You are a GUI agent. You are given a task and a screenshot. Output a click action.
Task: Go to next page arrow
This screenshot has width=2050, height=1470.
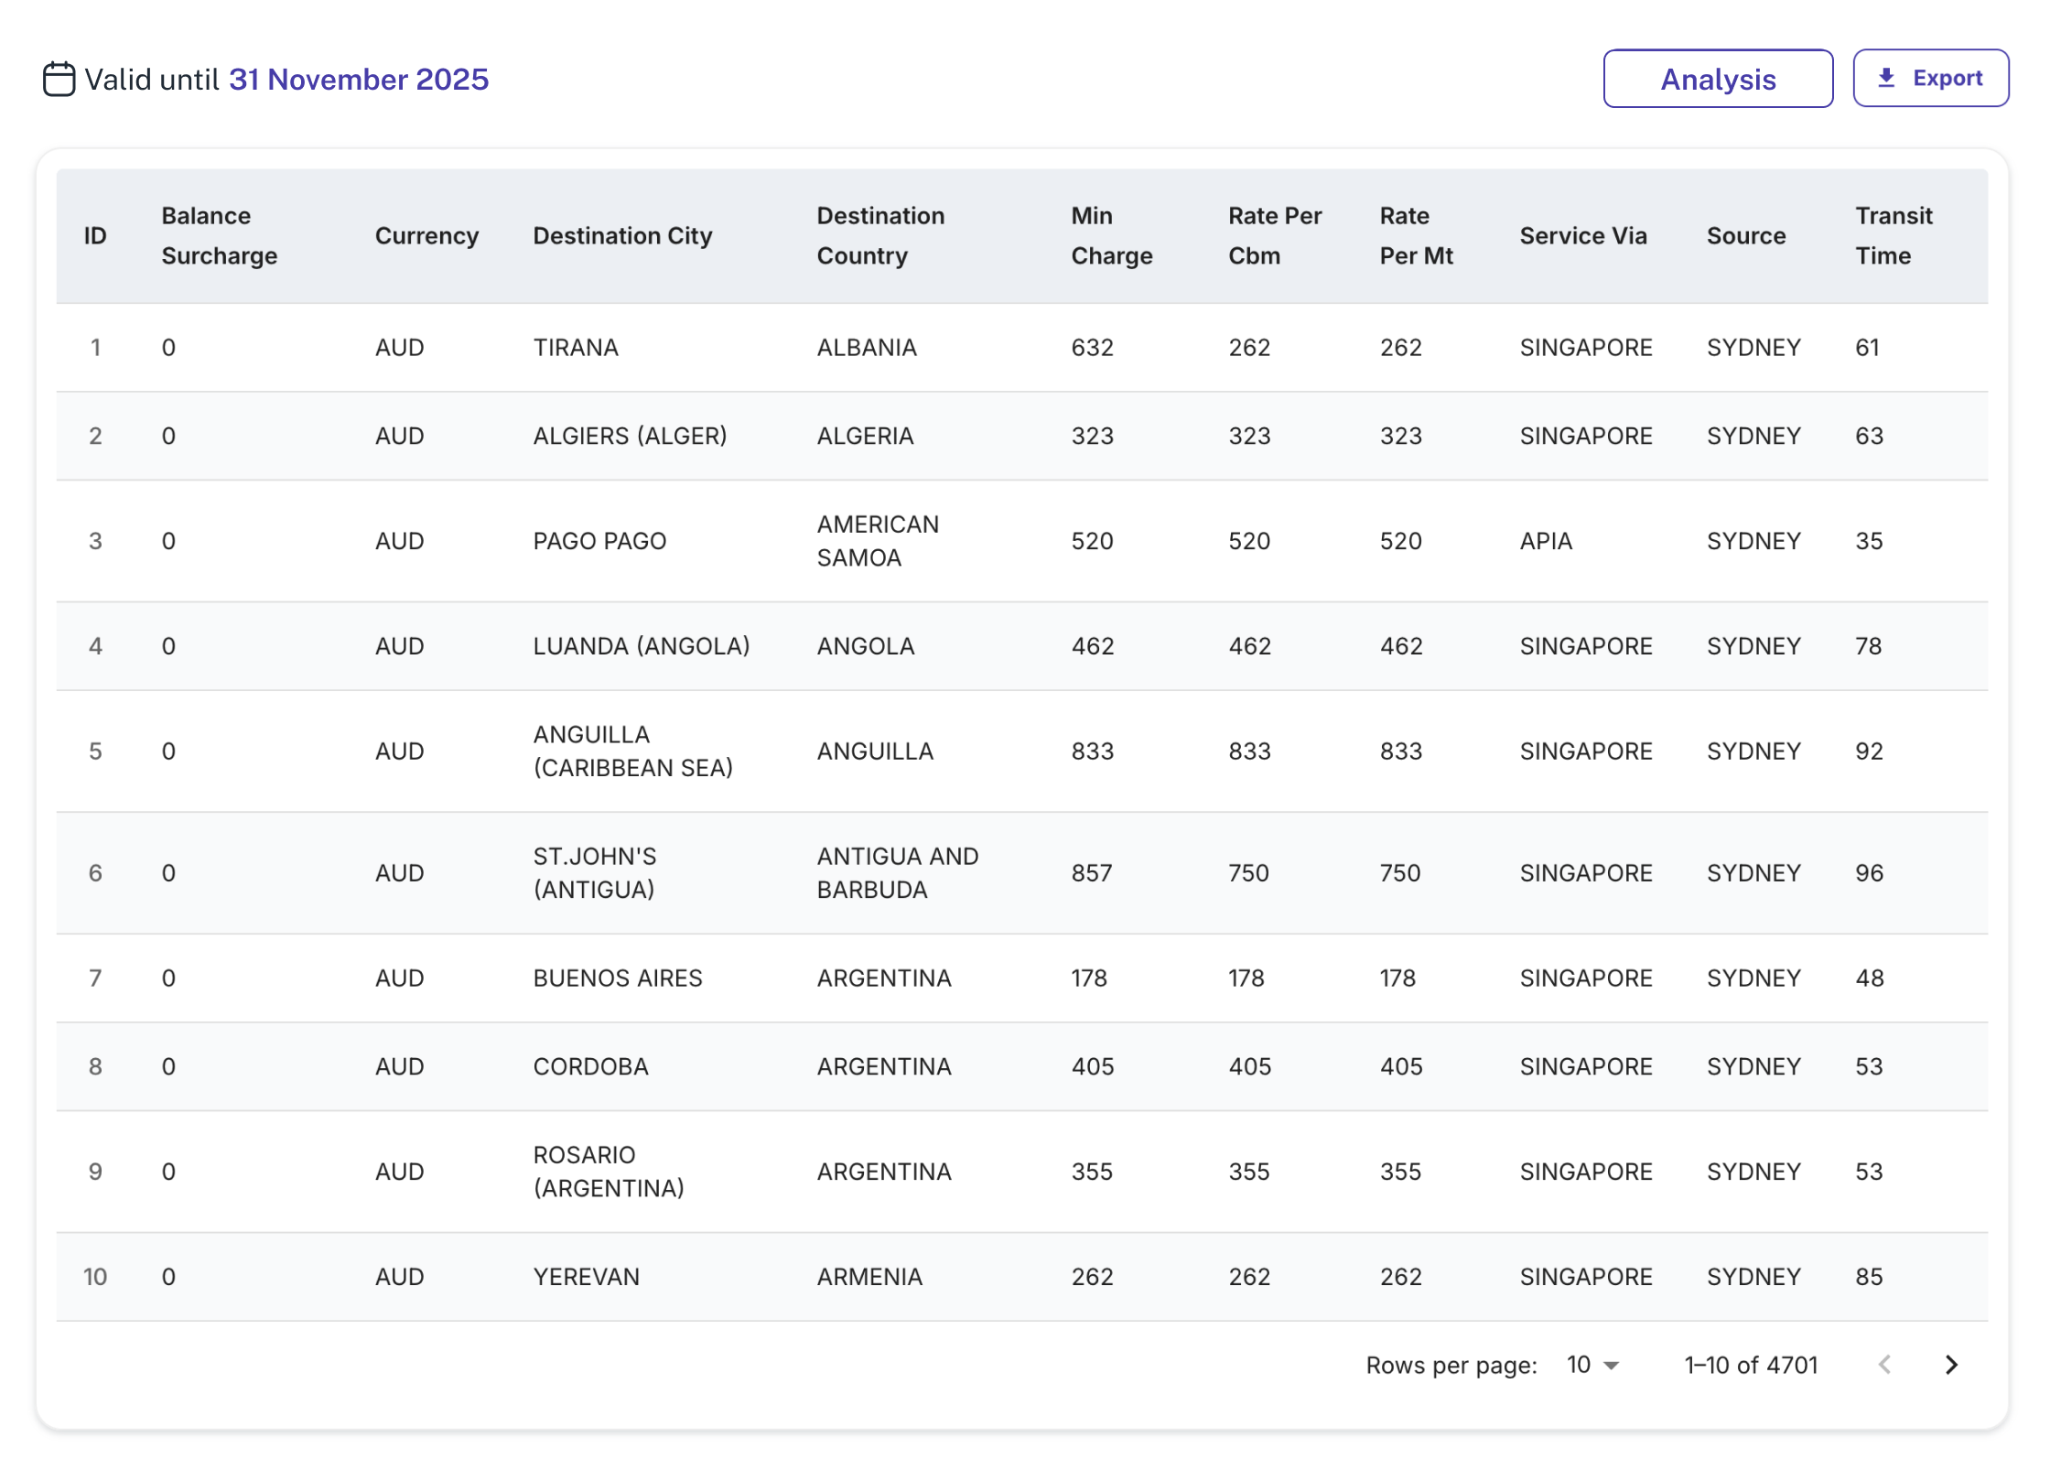tap(1950, 1365)
